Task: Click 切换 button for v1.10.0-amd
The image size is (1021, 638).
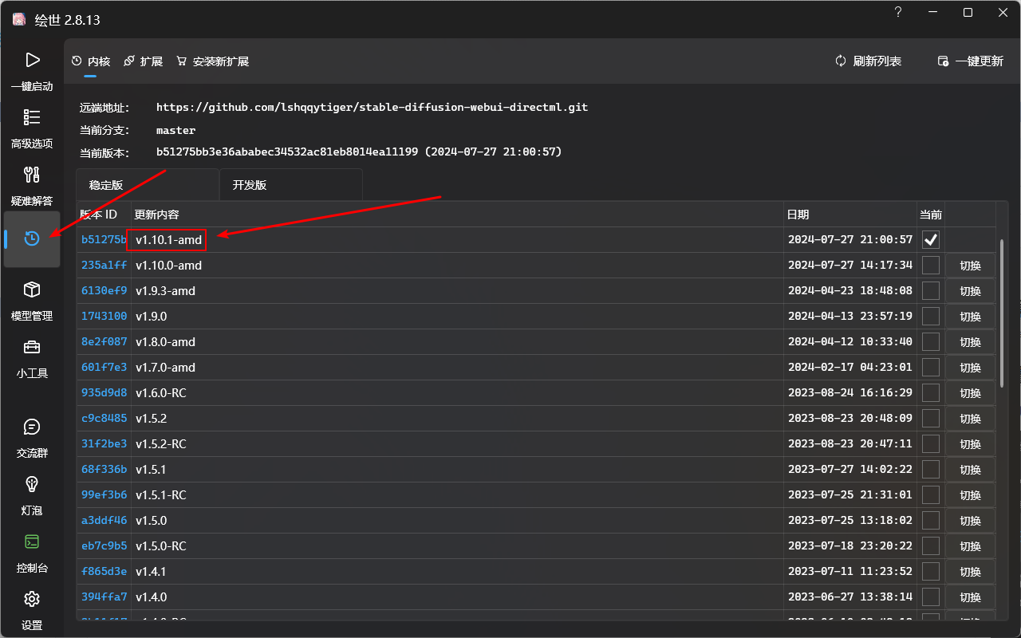Action: (970, 266)
